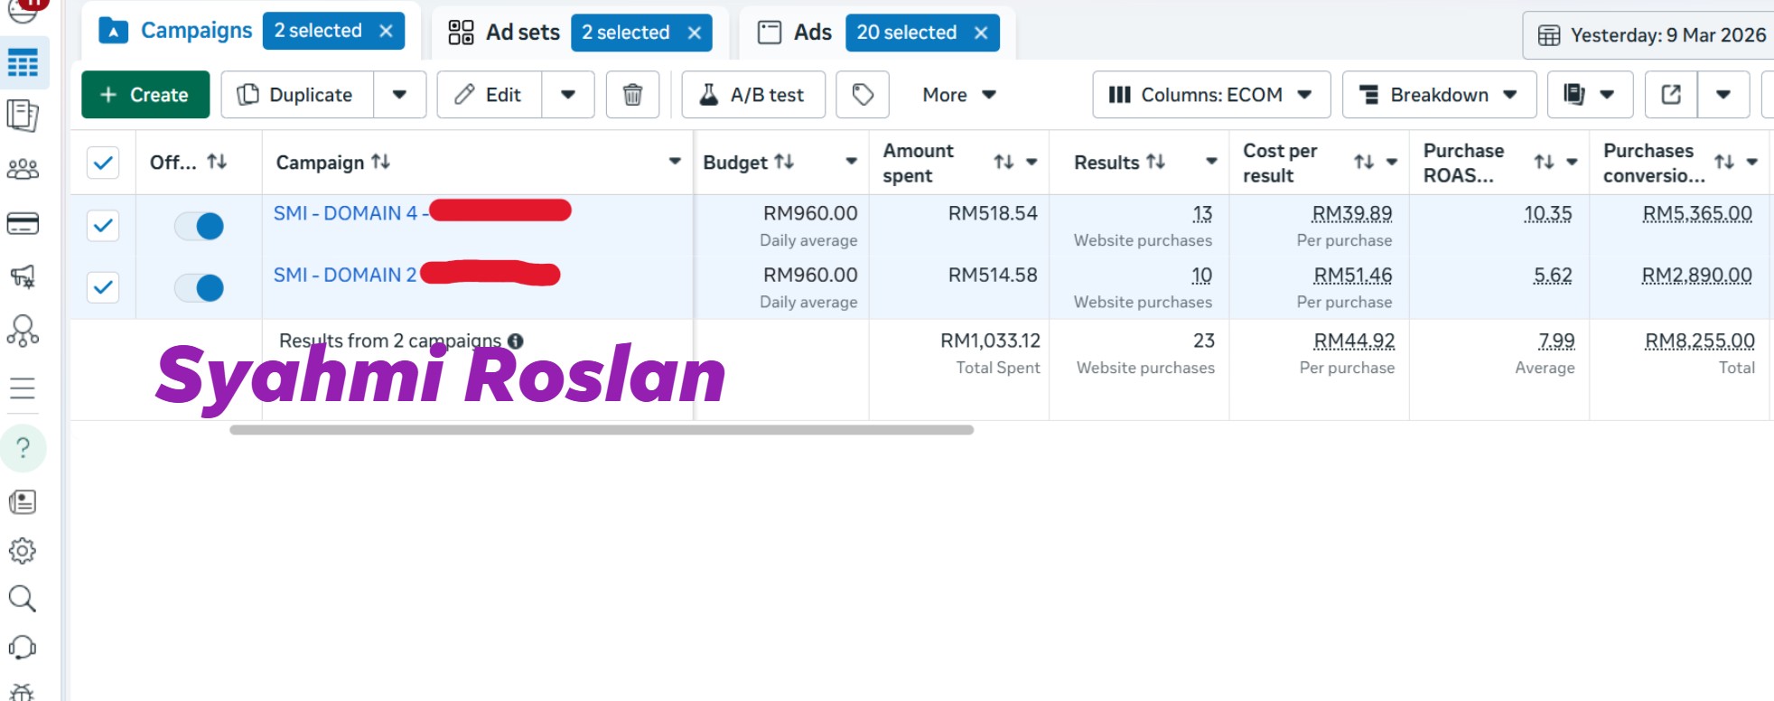Click the info icon beside Results from 2 campaigns
Viewport: 1774px width, 701px height.
[516, 341]
